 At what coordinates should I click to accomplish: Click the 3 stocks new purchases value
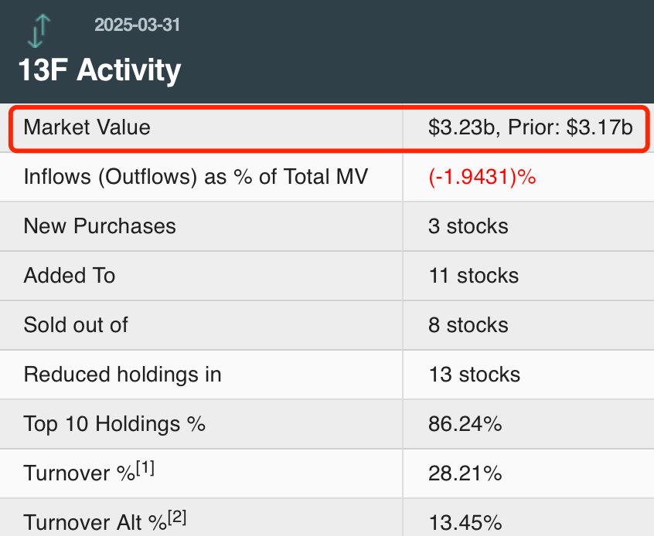click(468, 226)
